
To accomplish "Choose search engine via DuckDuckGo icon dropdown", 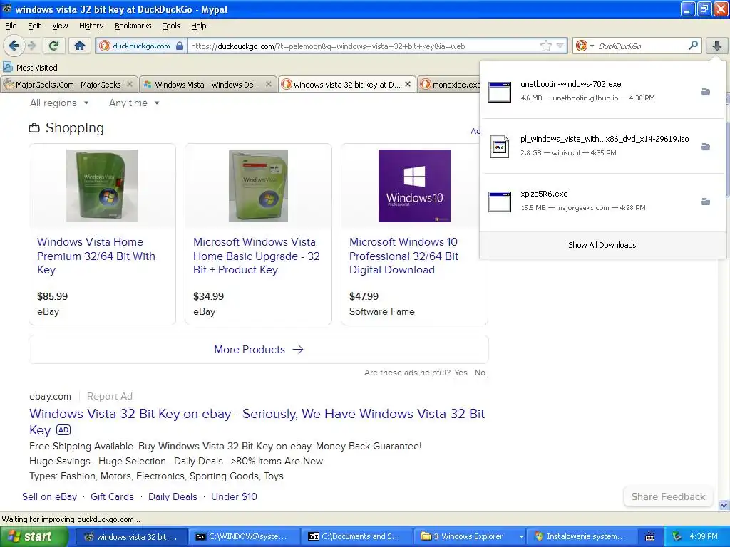I will [585, 46].
